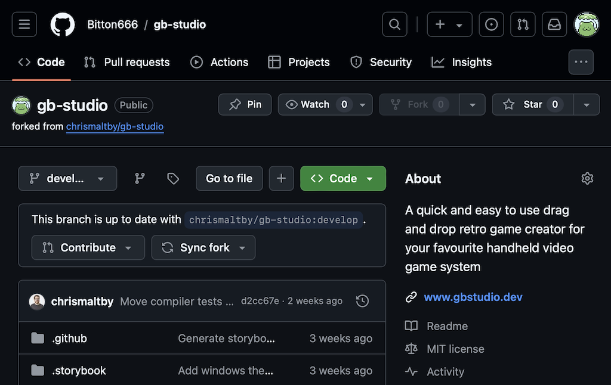
Task: View the MIT license
Action: click(455, 349)
